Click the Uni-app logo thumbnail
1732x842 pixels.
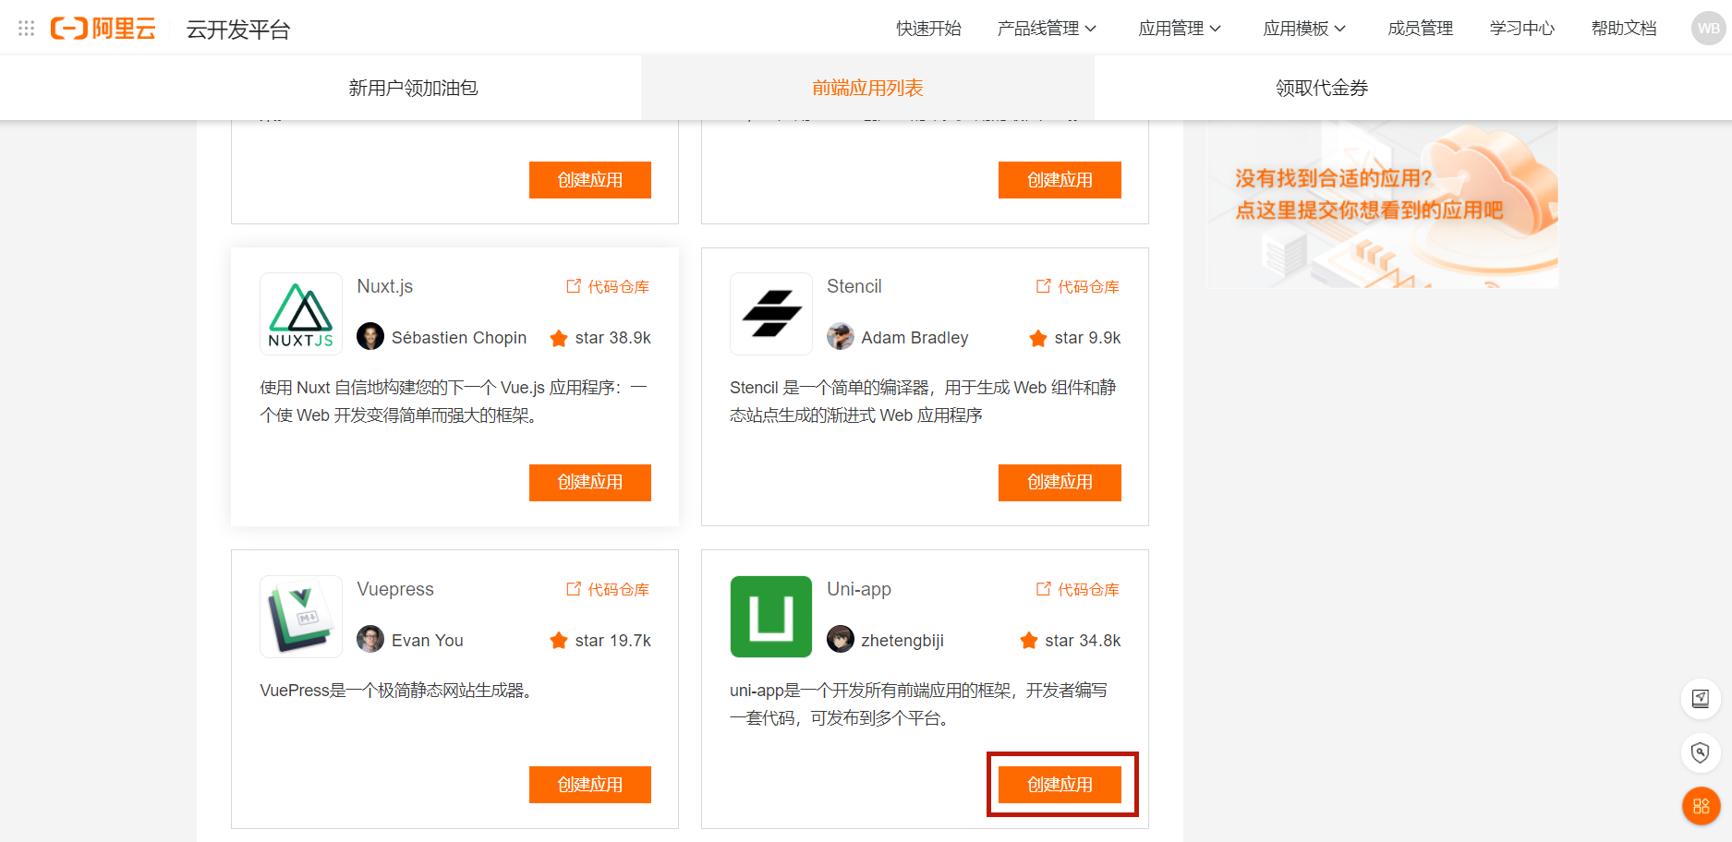(x=771, y=617)
